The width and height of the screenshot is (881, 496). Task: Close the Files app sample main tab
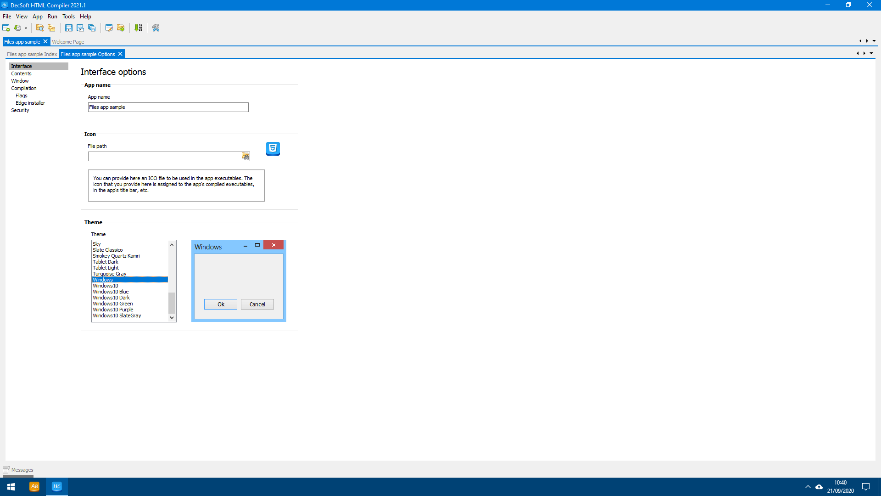tap(45, 41)
